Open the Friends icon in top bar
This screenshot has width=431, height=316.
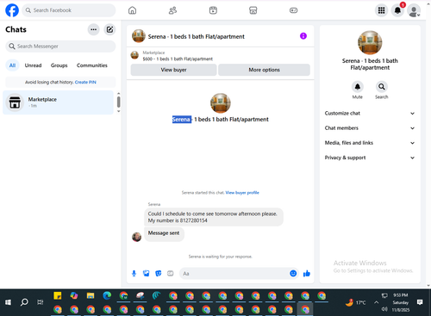(172, 10)
